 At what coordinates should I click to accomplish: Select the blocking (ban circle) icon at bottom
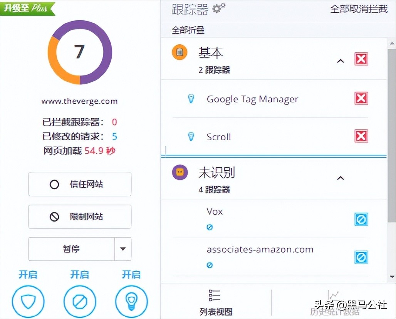coord(80,302)
